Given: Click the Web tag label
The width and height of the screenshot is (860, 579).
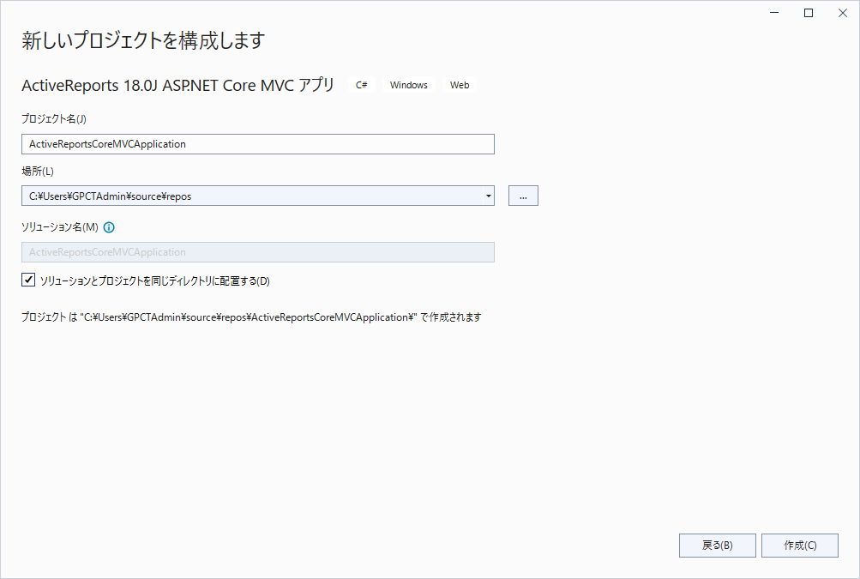Looking at the screenshot, I should pyautogui.click(x=460, y=85).
